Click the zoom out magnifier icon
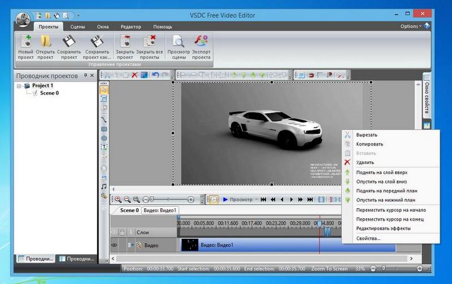 [127, 200]
